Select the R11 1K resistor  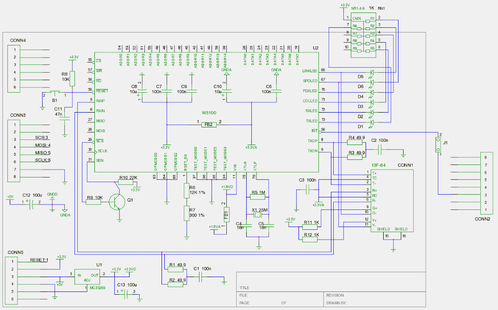pos(310,227)
